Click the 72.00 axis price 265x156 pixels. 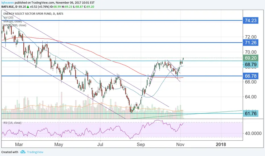point(250,37)
